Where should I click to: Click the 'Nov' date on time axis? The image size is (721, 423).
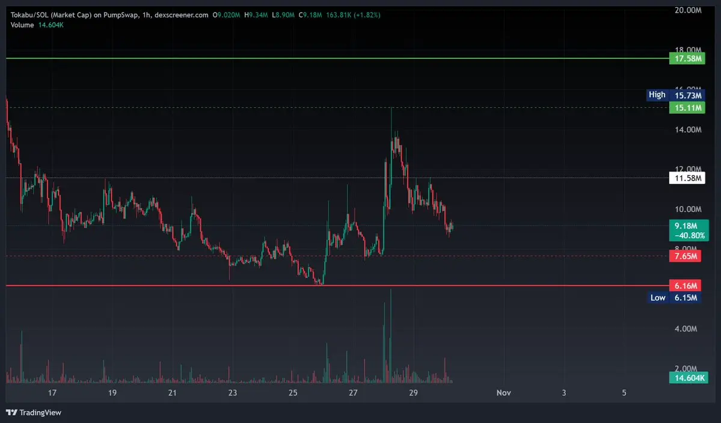[x=503, y=393]
